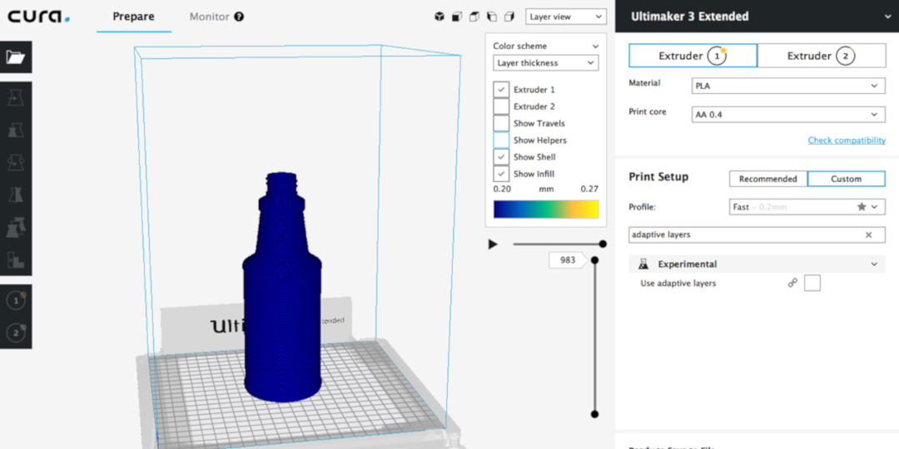The width and height of the screenshot is (899, 449).
Task: Select the Extruder 2 tab
Action: pyautogui.click(x=821, y=56)
